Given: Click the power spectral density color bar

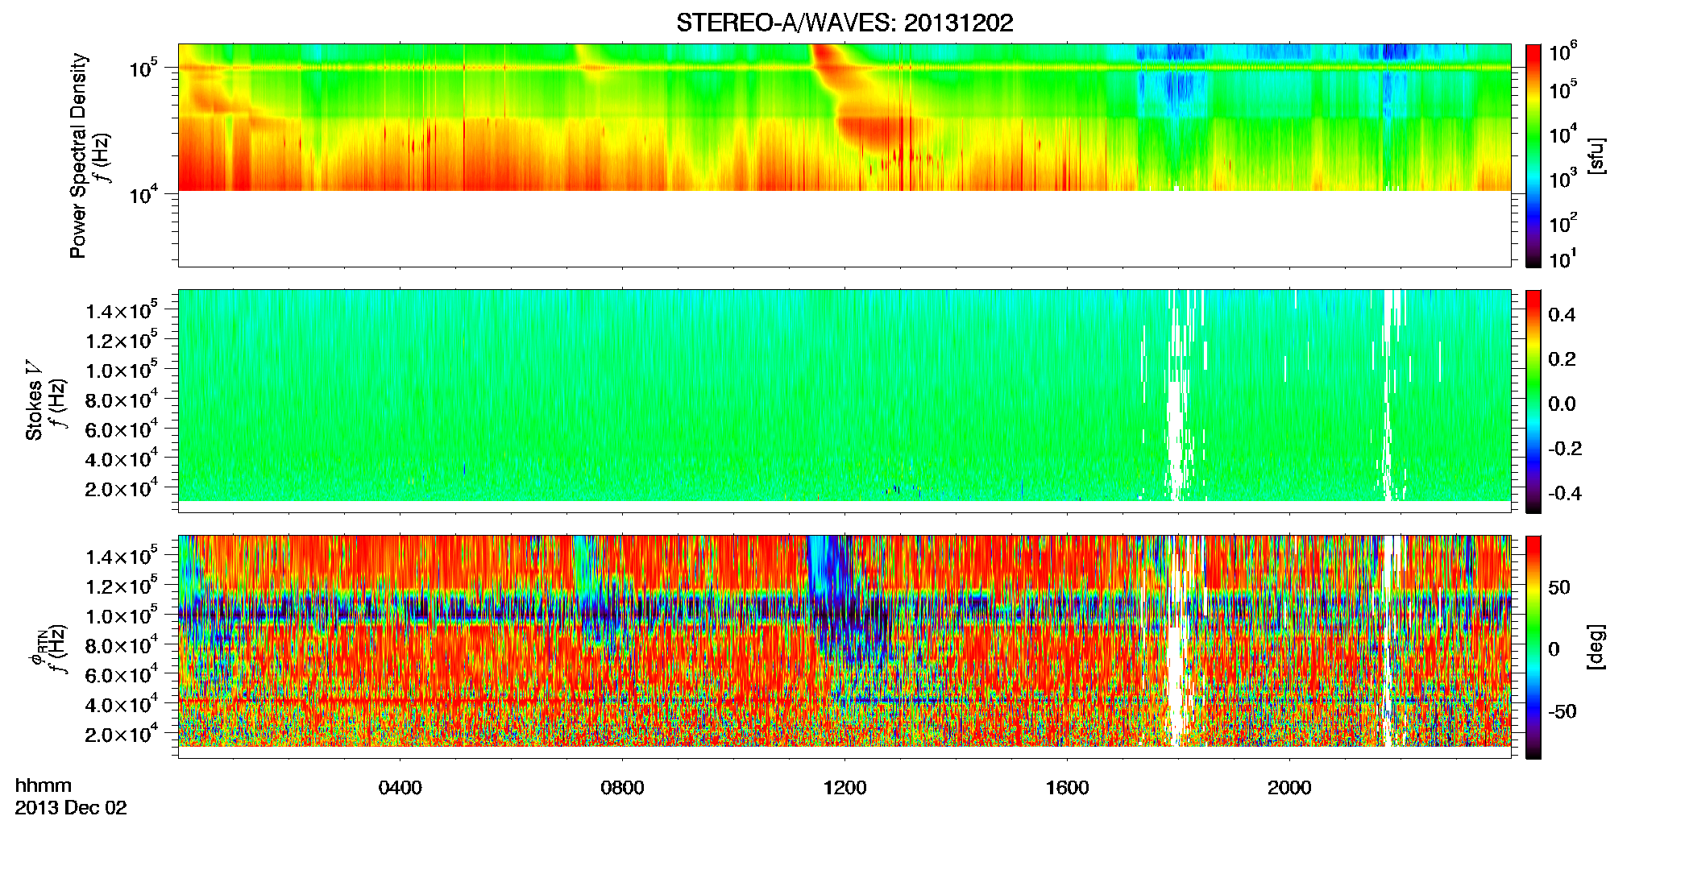Looking at the screenshot, I should (1533, 155).
